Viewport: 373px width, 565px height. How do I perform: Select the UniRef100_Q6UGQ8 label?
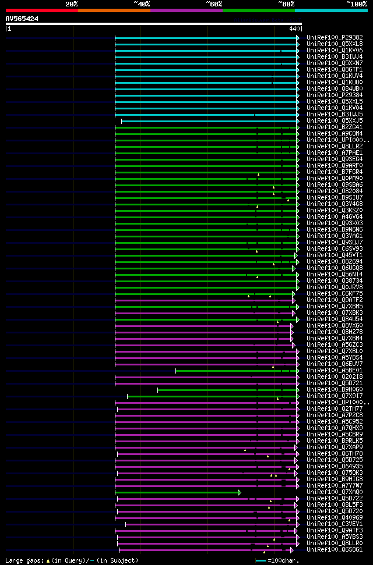point(335,268)
